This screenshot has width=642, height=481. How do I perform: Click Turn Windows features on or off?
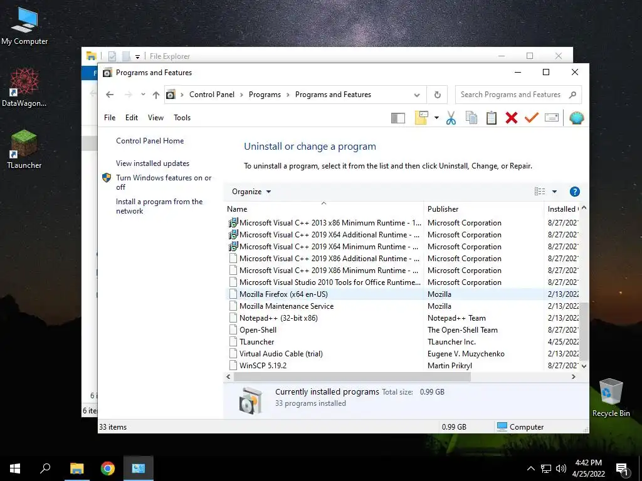click(x=164, y=182)
